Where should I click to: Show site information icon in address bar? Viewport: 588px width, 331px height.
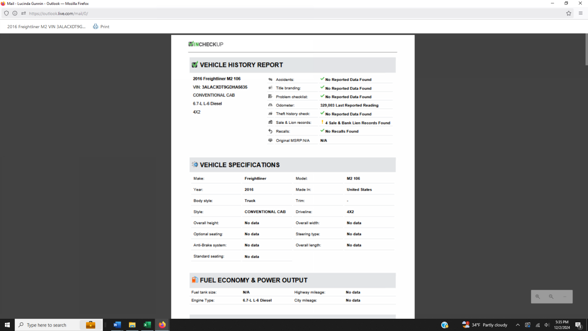(x=15, y=13)
